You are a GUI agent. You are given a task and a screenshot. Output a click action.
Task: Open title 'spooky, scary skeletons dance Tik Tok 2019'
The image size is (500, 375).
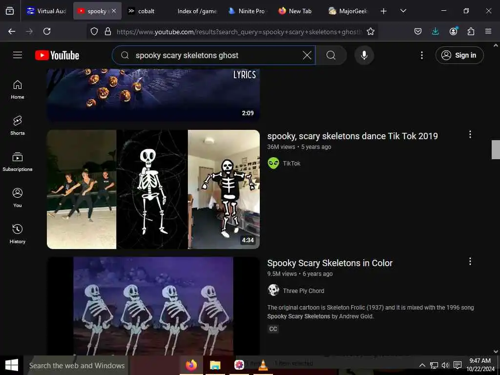pos(353,136)
